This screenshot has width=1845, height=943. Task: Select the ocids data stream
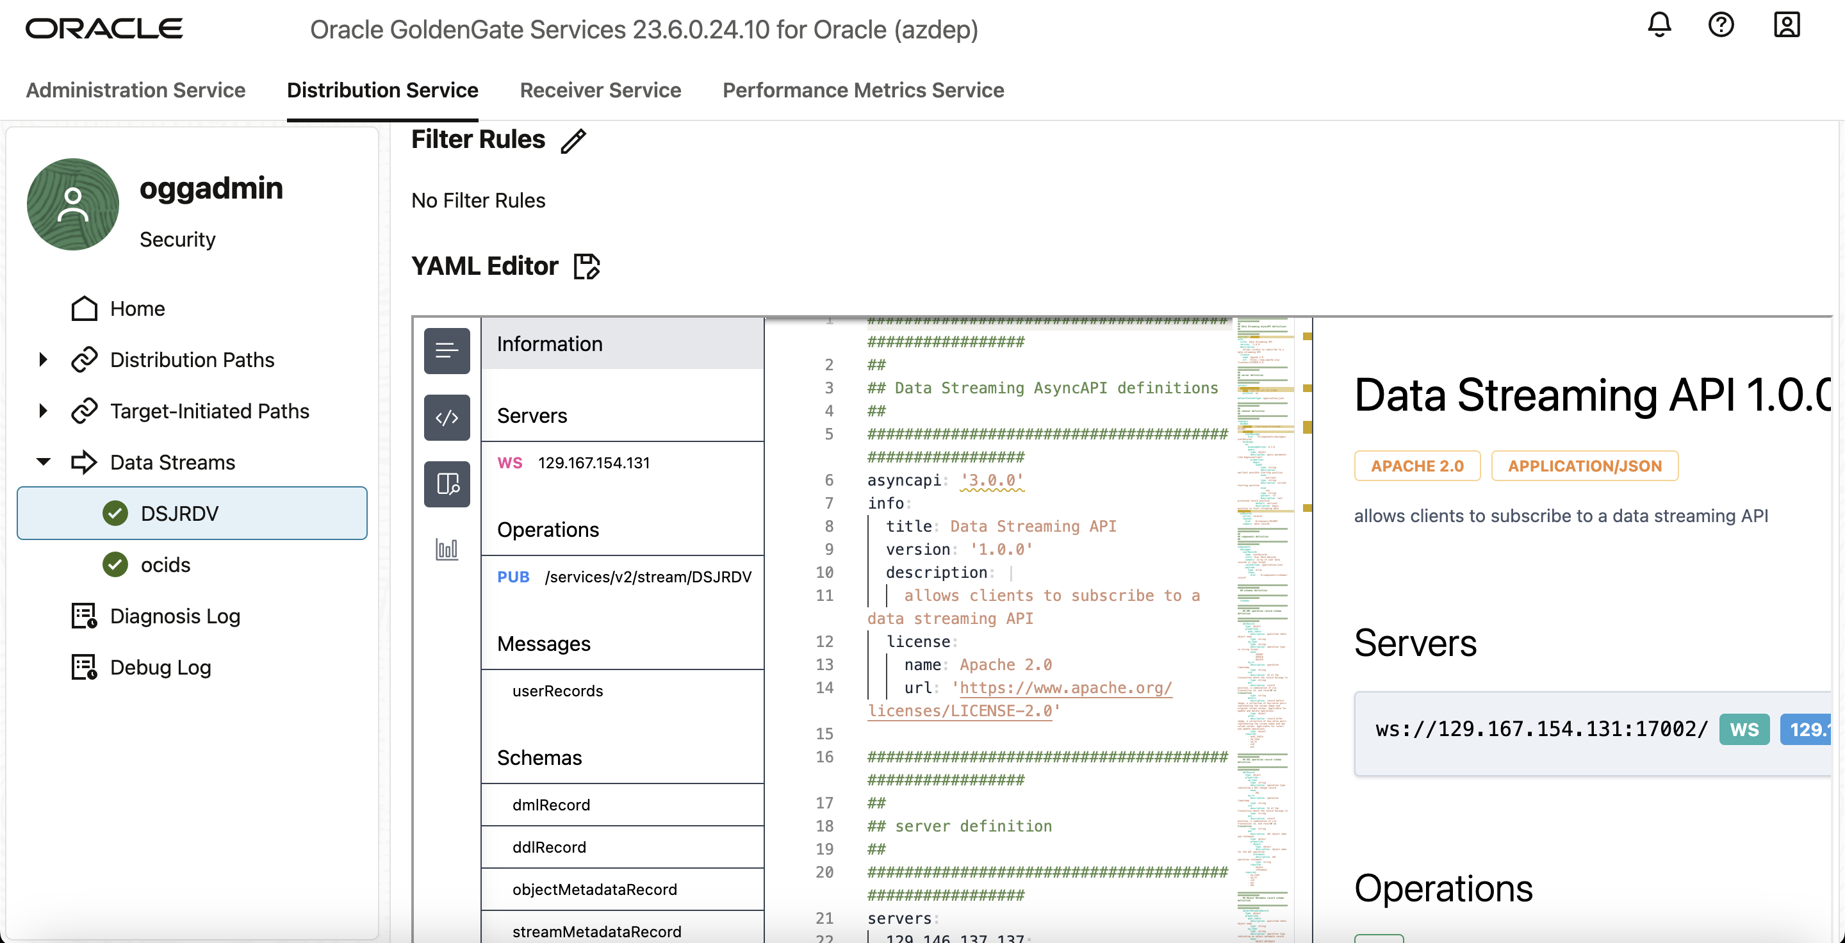[165, 565]
